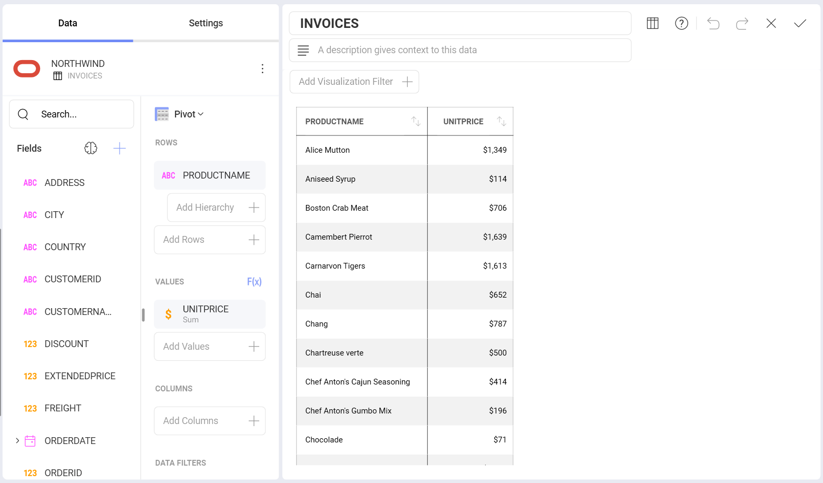823x483 pixels.
Task: Click the Oracle Northwind datasource logo
Action: point(27,69)
